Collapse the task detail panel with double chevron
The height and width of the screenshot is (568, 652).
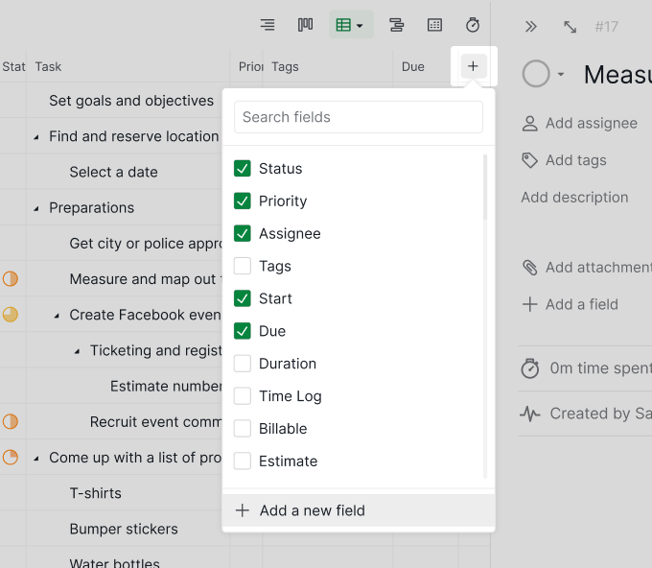(x=531, y=27)
